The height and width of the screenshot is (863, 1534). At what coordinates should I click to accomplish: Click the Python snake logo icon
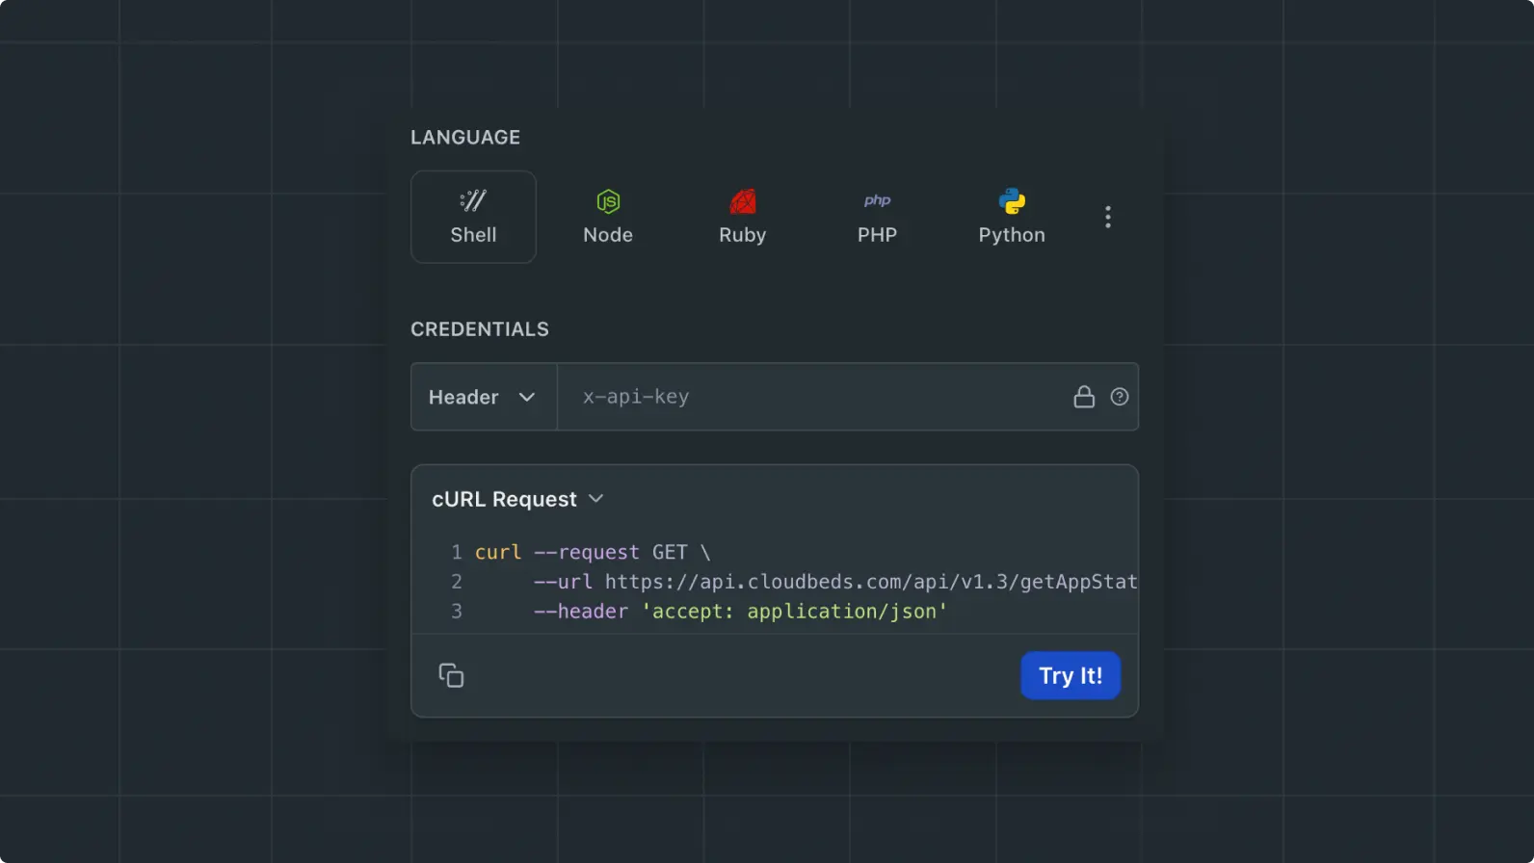[x=1012, y=201]
